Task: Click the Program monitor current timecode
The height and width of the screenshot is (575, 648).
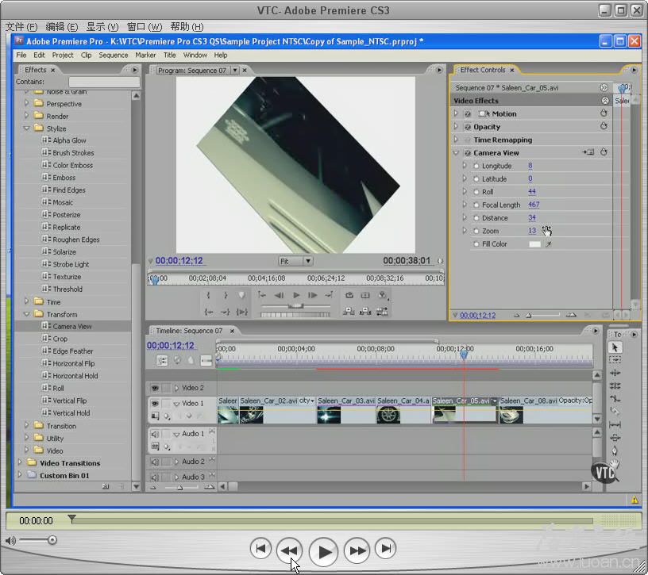Action: click(179, 261)
